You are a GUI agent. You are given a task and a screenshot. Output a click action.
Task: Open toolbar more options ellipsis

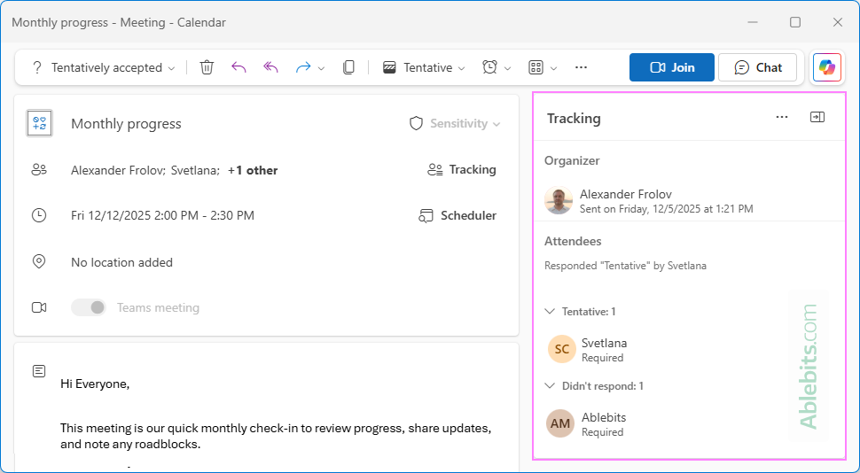click(x=581, y=67)
